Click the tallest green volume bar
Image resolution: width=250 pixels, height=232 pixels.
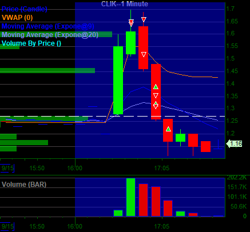pyautogui.click(x=130, y=197)
